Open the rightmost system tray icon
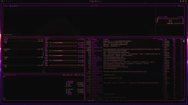Viewport: 188px width, 105px height. coord(186,1)
